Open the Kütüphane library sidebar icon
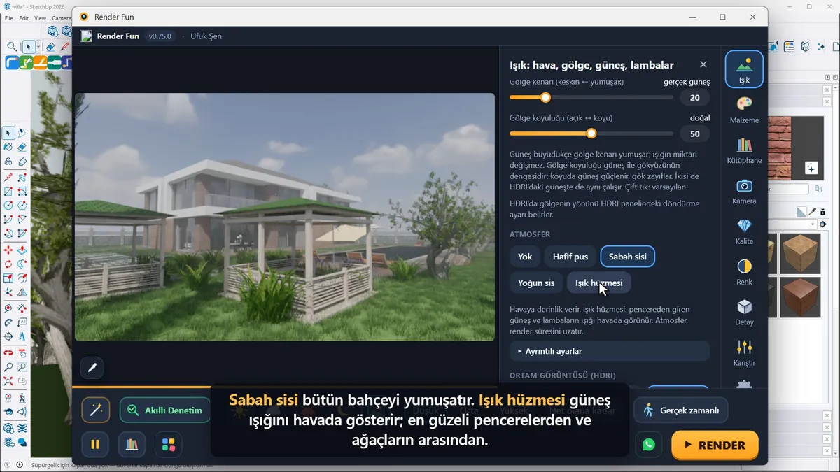The height and width of the screenshot is (472, 840). click(x=744, y=150)
